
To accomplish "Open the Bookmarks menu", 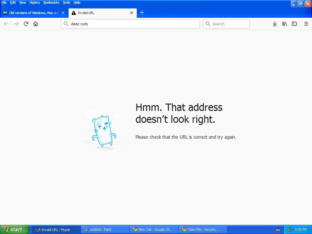I will pyautogui.click(x=51, y=2).
